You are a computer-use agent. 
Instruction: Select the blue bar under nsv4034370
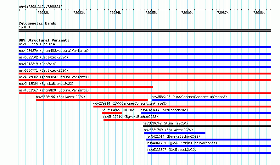coord(145,54)
